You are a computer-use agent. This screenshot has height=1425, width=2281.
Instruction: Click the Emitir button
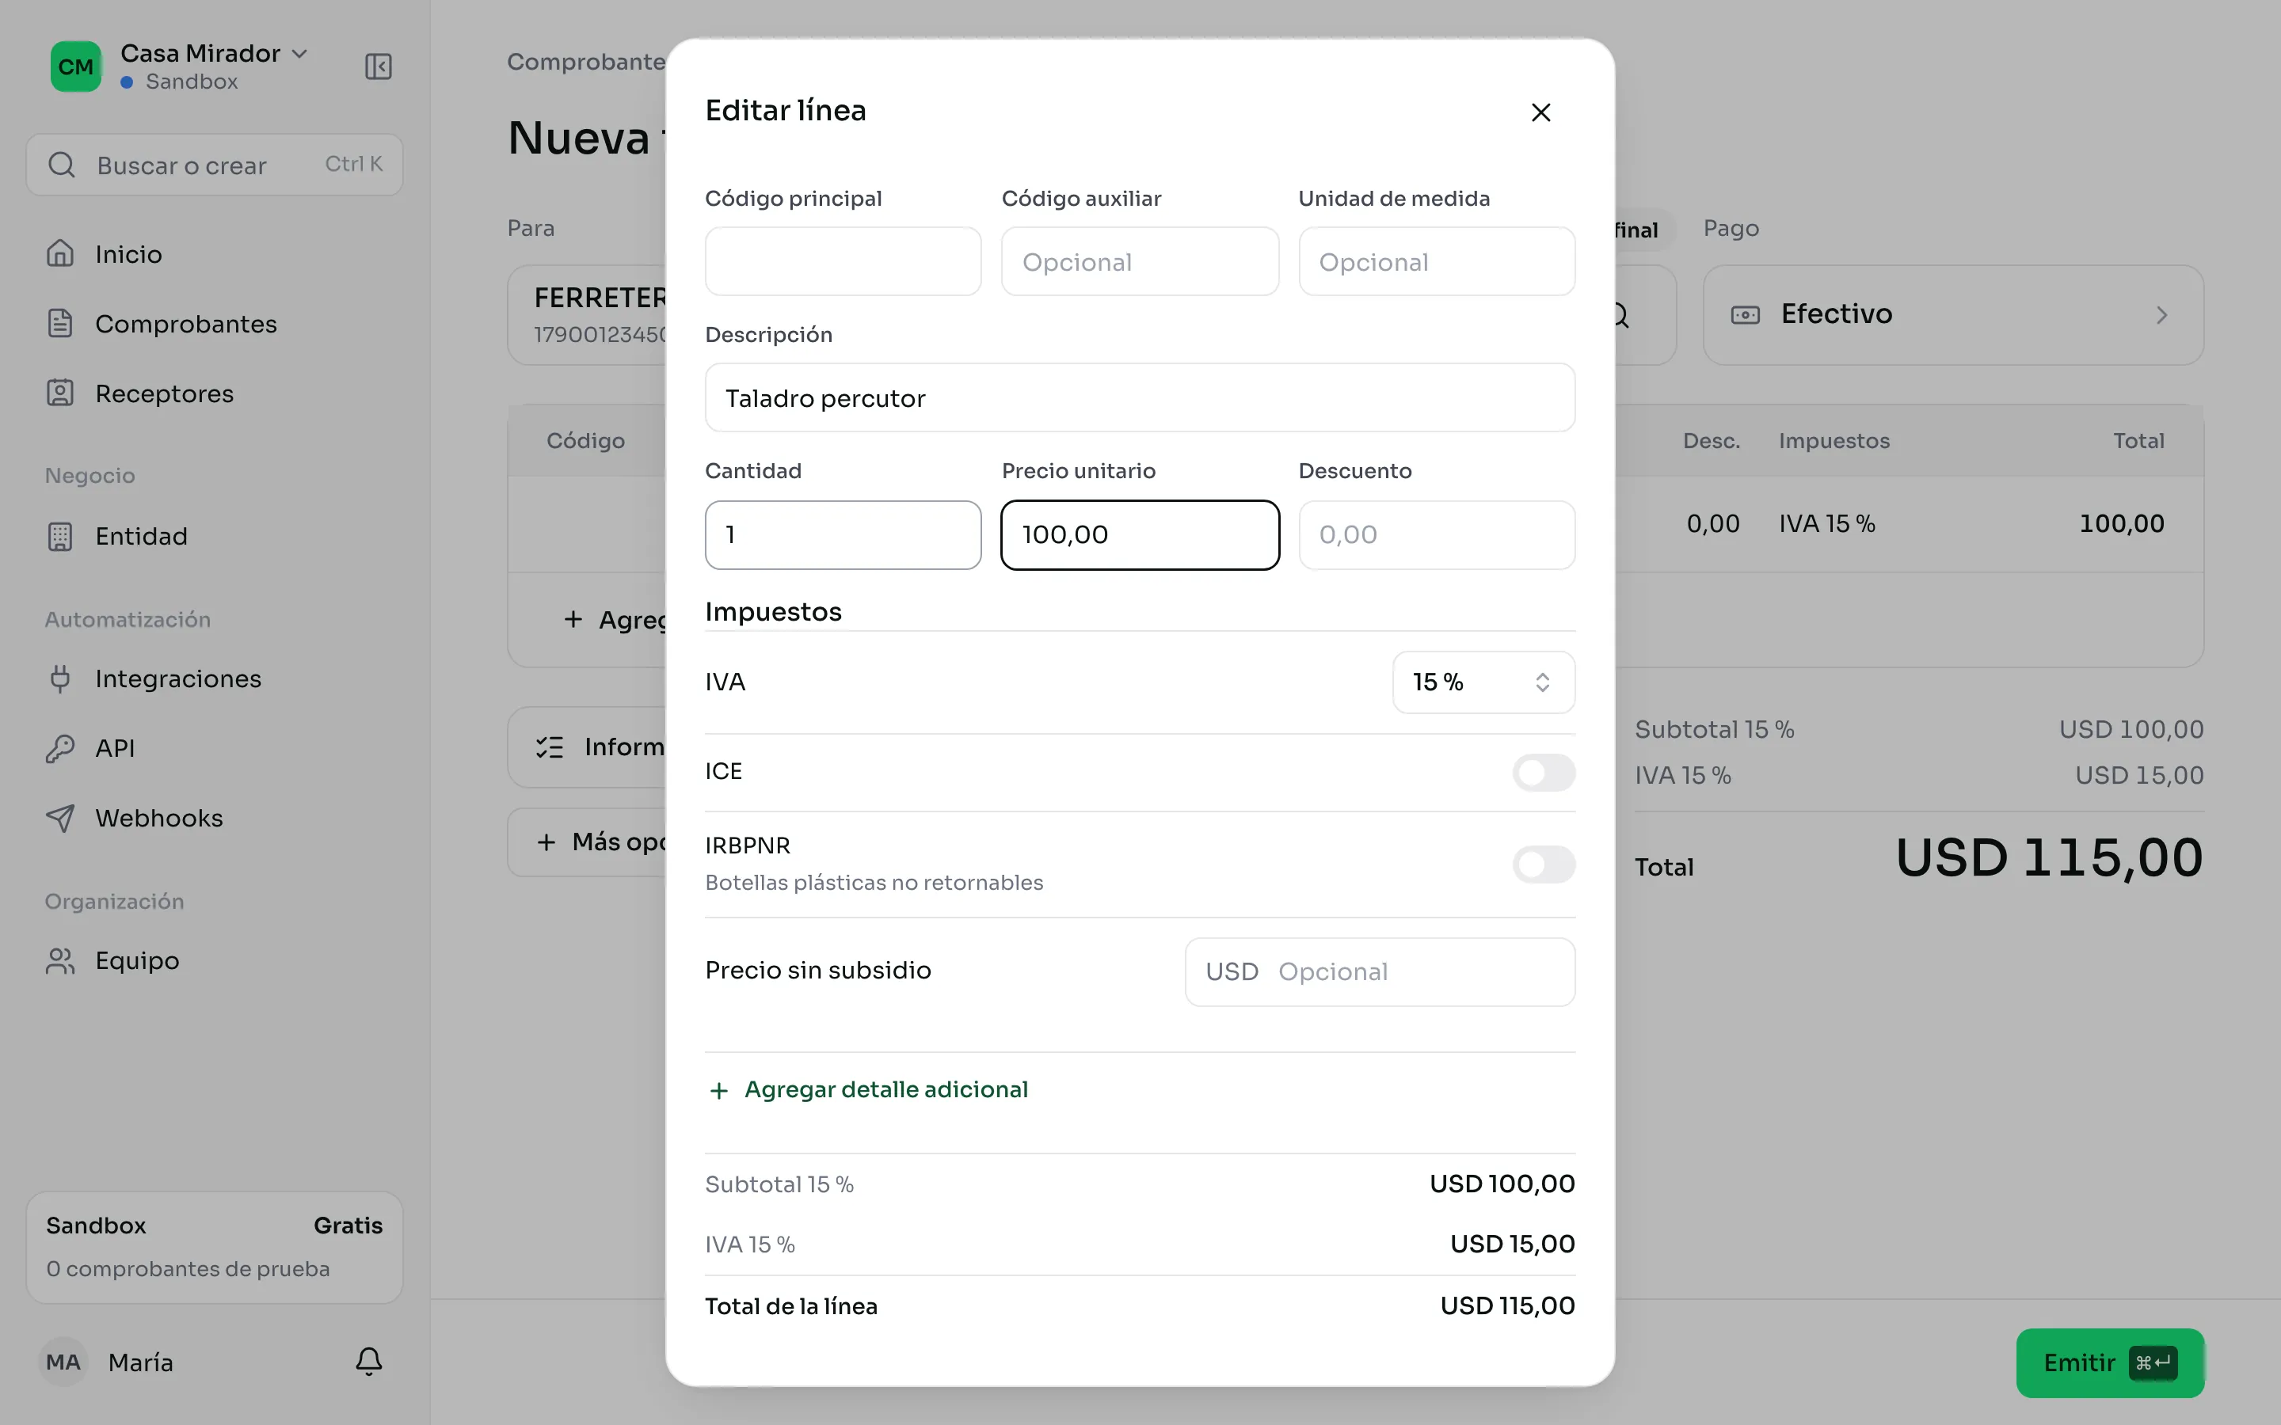pos(2109,1362)
